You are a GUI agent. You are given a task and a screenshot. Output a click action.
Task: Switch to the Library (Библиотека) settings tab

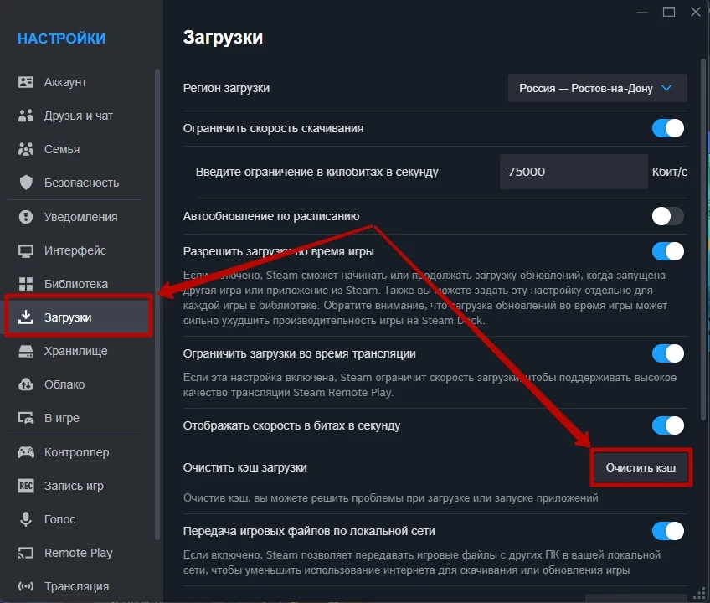pyautogui.click(x=75, y=284)
